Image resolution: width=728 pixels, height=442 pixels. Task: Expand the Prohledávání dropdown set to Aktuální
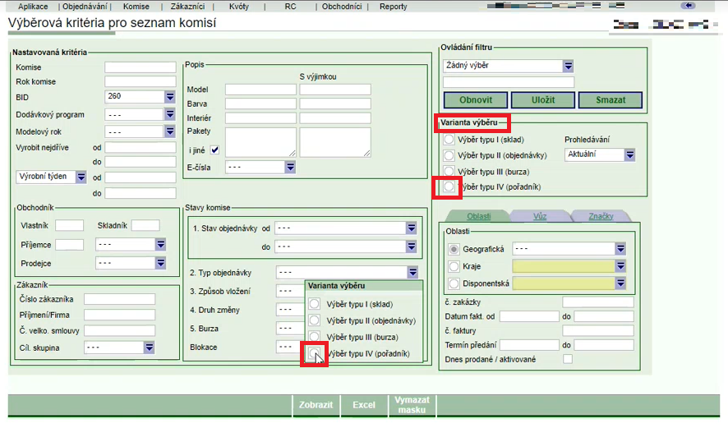pyautogui.click(x=629, y=154)
